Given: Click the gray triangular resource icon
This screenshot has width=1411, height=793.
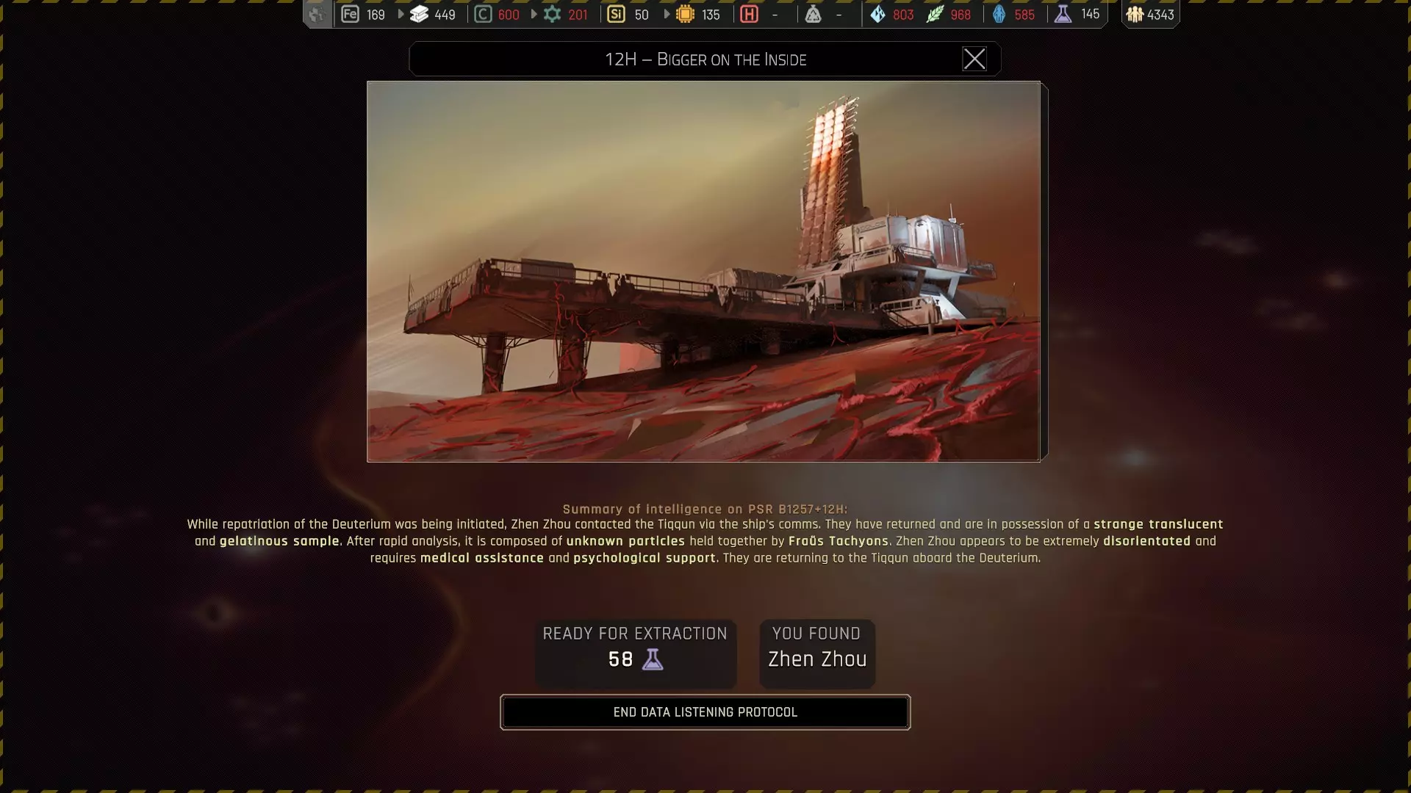Looking at the screenshot, I should [x=813, y=14].
